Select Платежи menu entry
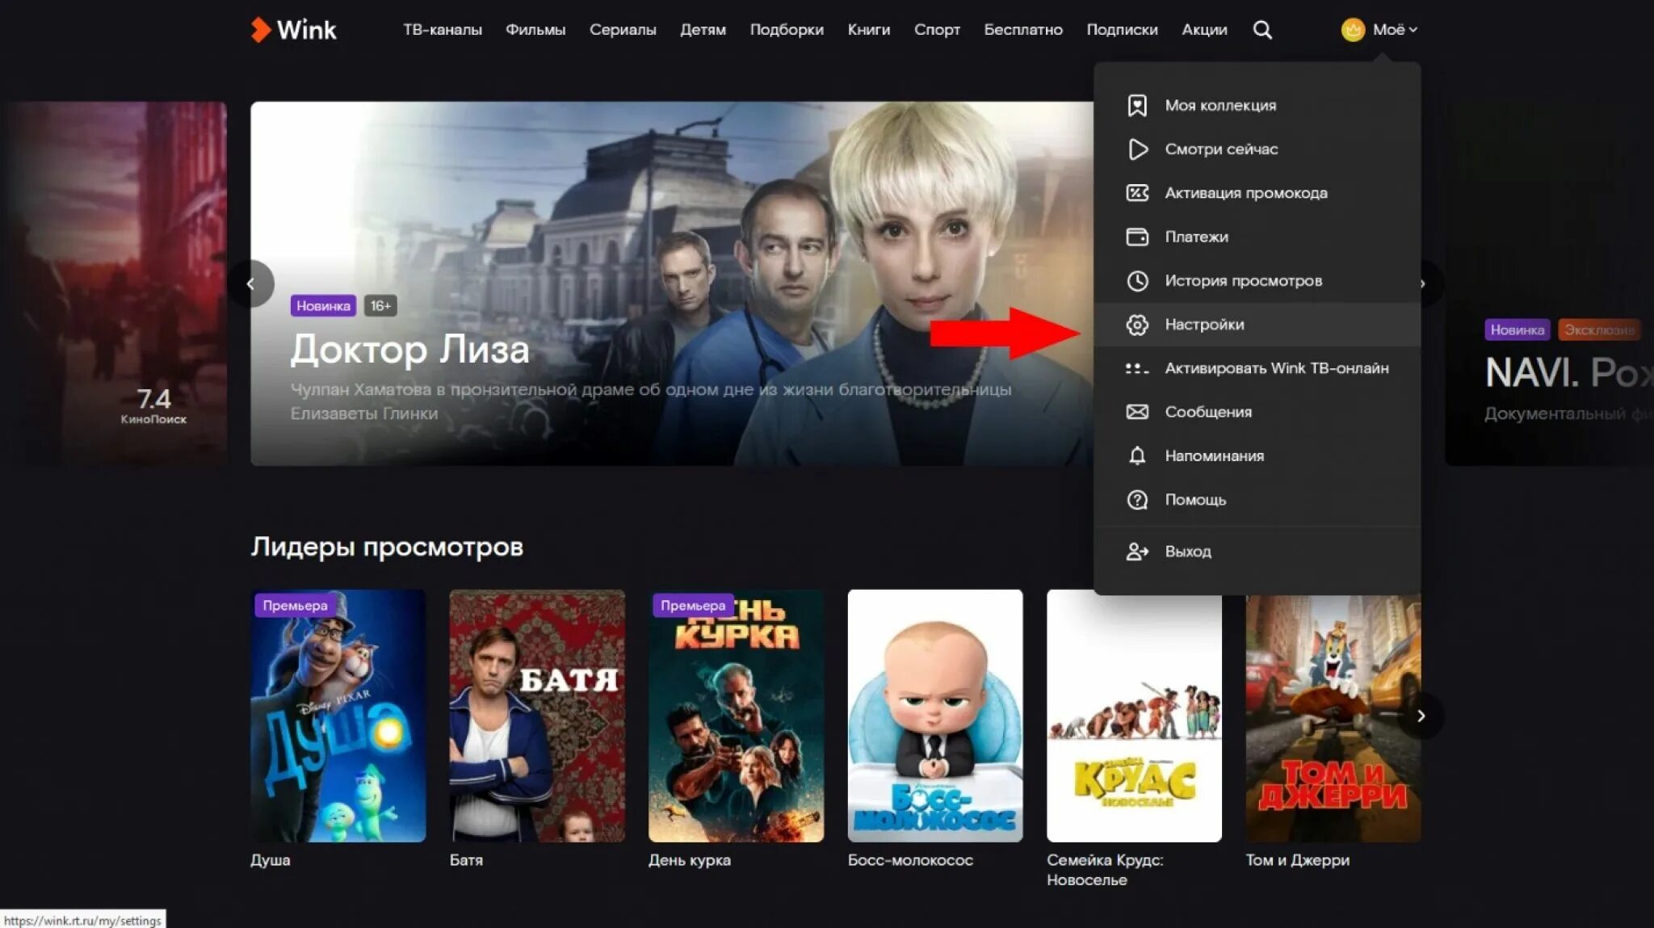This screenshot has width=1654, height=928. pos(1257,237)
